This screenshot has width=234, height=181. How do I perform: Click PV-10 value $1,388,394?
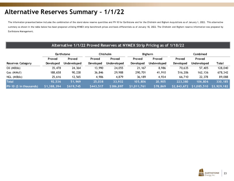(x=53, y=86)
